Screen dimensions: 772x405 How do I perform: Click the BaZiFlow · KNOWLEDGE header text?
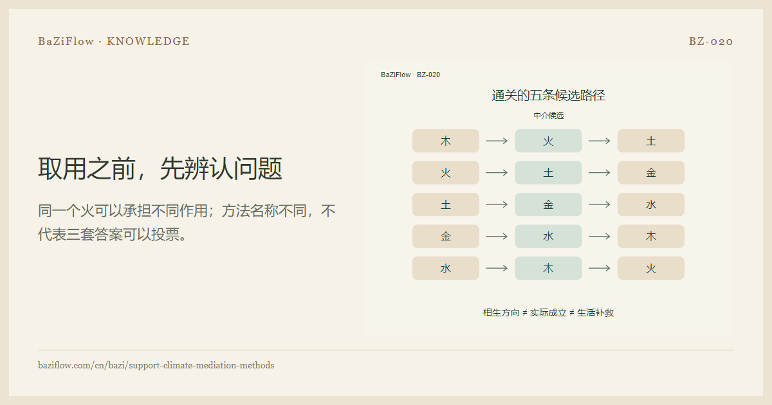pos(114,41)
